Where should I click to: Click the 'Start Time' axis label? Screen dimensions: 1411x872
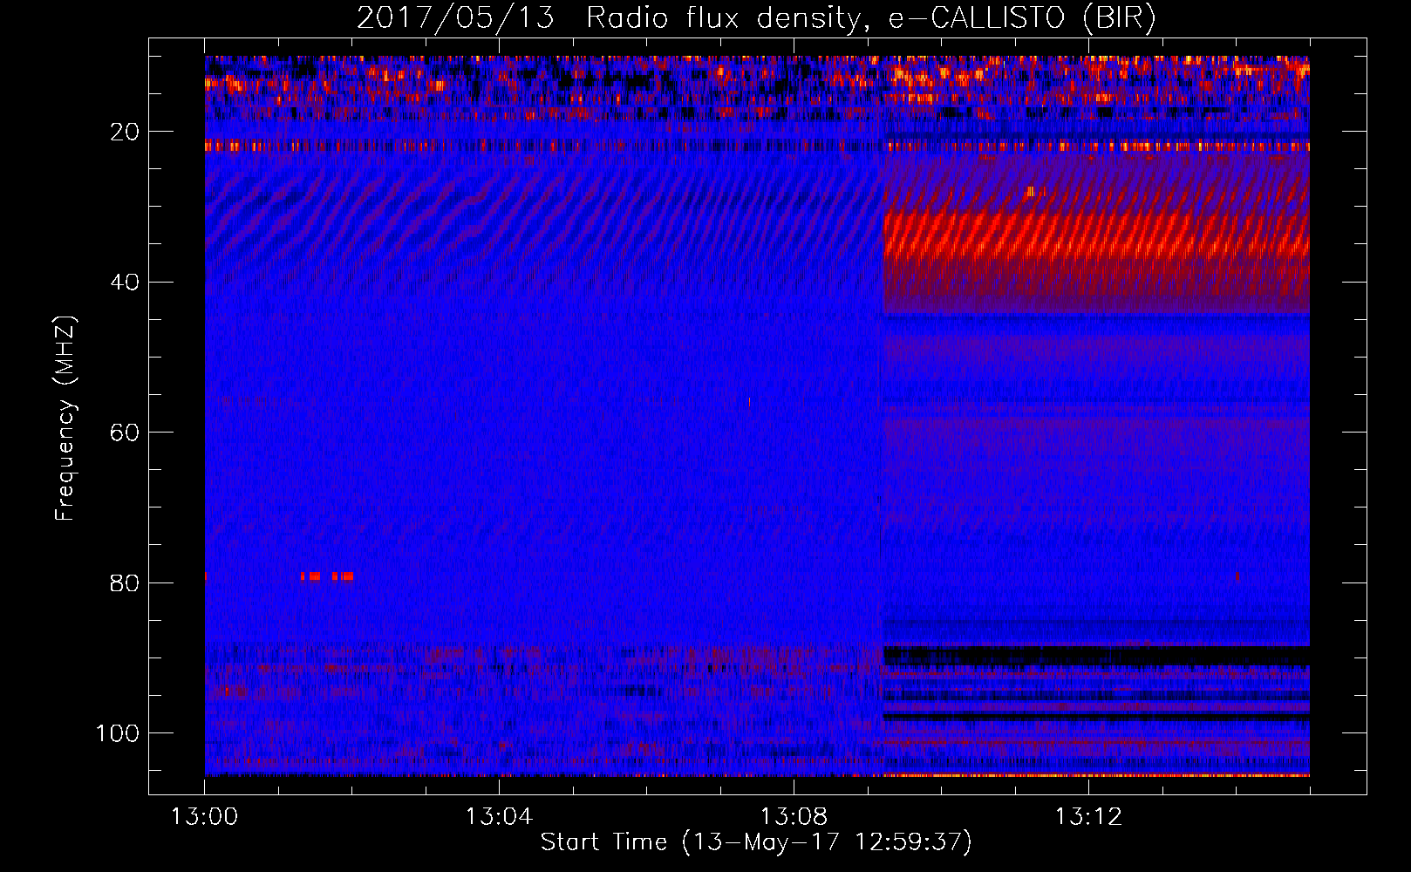click(756, 842)
